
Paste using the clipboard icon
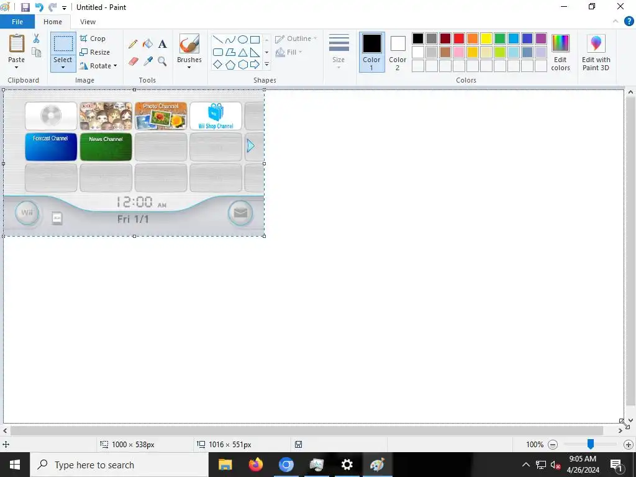[x=17, y=43]
